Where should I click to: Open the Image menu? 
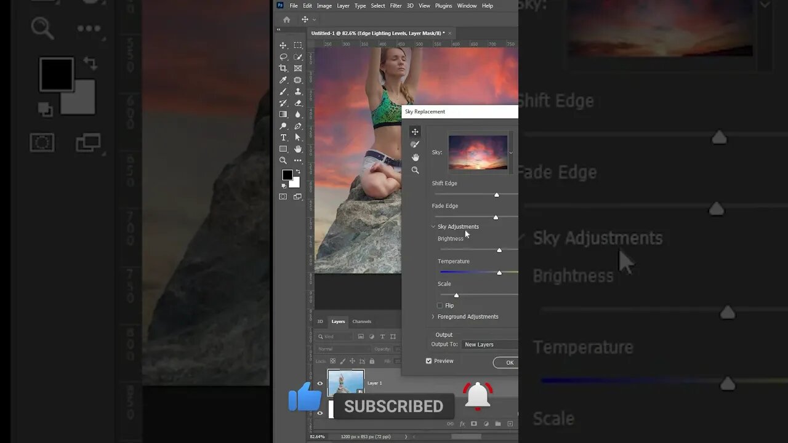(324, 6)
